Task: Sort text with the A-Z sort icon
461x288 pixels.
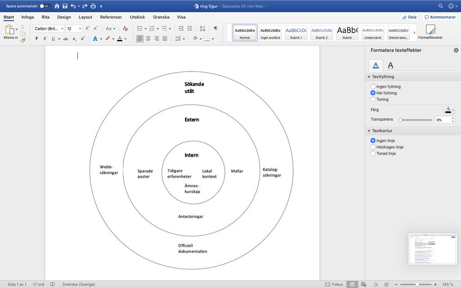Action: 203,28
